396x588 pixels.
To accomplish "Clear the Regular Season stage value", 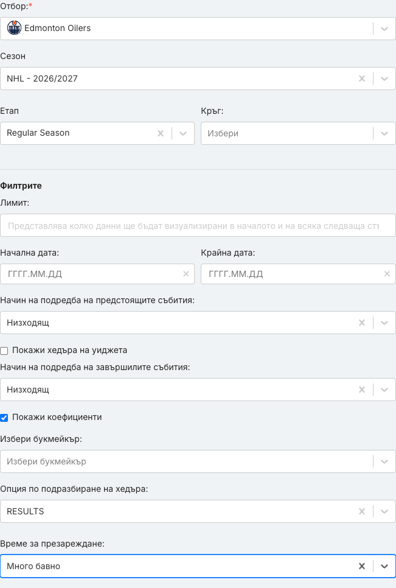I will click(161, 133).
